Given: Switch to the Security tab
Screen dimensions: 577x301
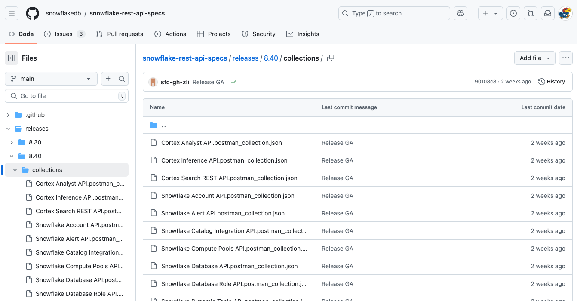Looking at the screenshot, I should tap(258, 34).
